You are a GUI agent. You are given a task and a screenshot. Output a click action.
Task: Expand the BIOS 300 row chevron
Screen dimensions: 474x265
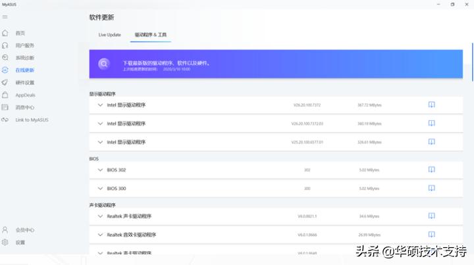100,188
